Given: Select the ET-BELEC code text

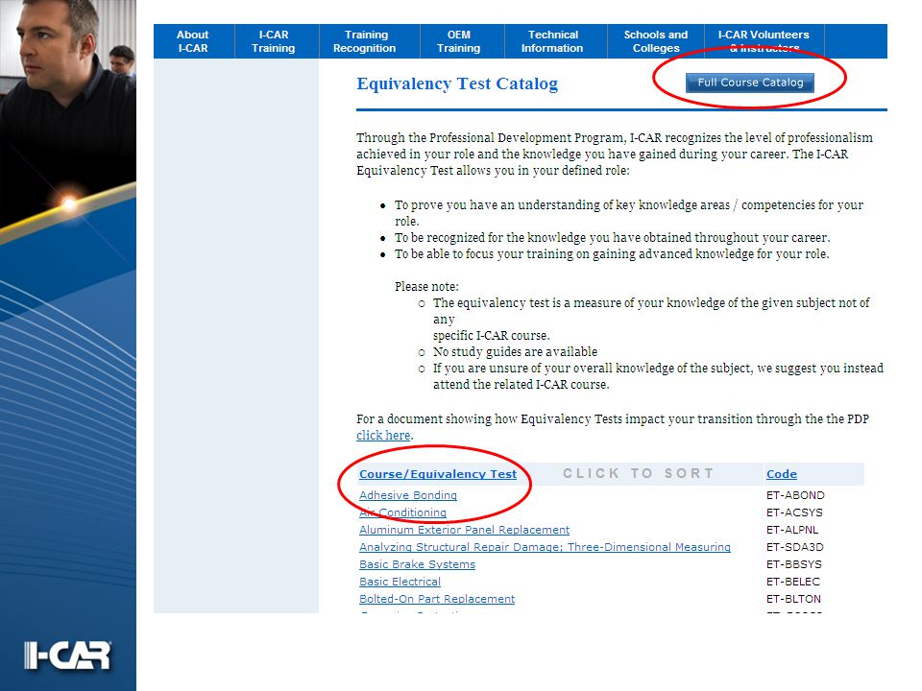Looking at the screenshot, I should [x=792, y=582].
